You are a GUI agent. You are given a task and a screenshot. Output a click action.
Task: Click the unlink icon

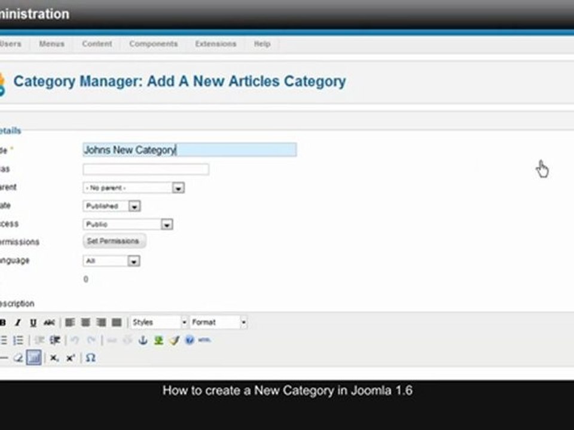127,340
